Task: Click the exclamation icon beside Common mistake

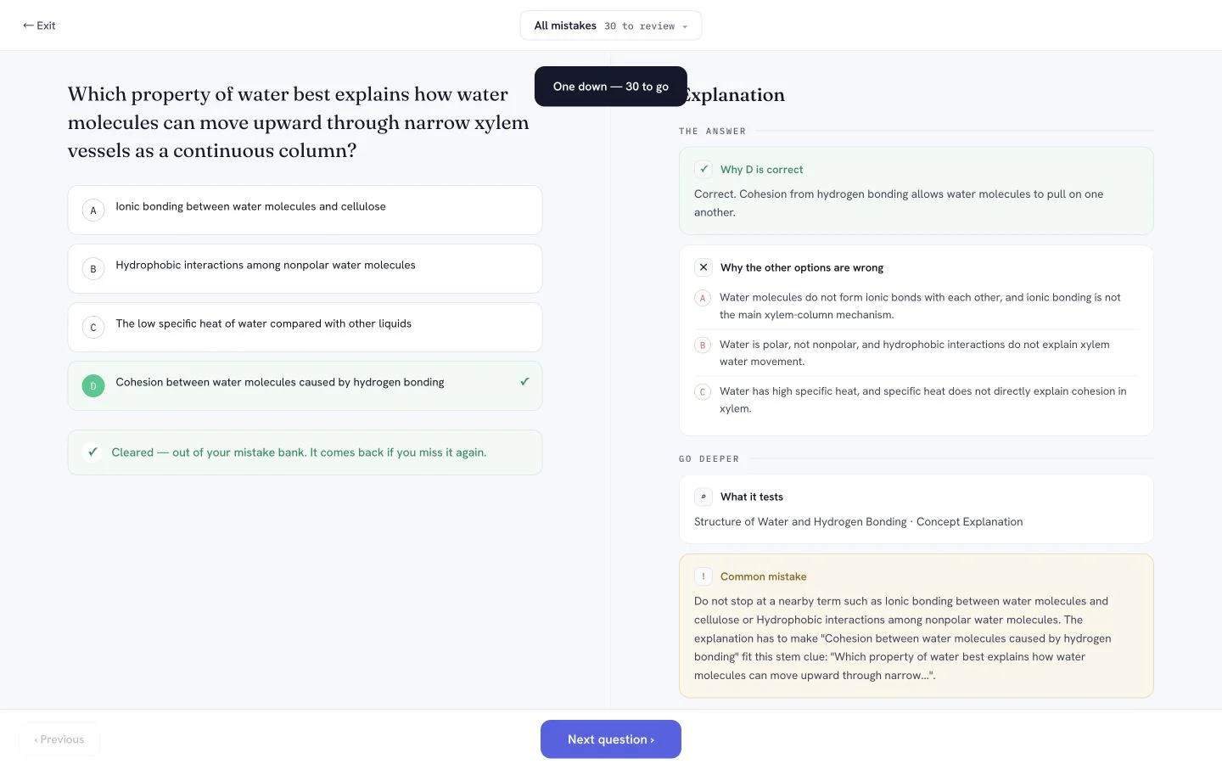Action: 703,576
